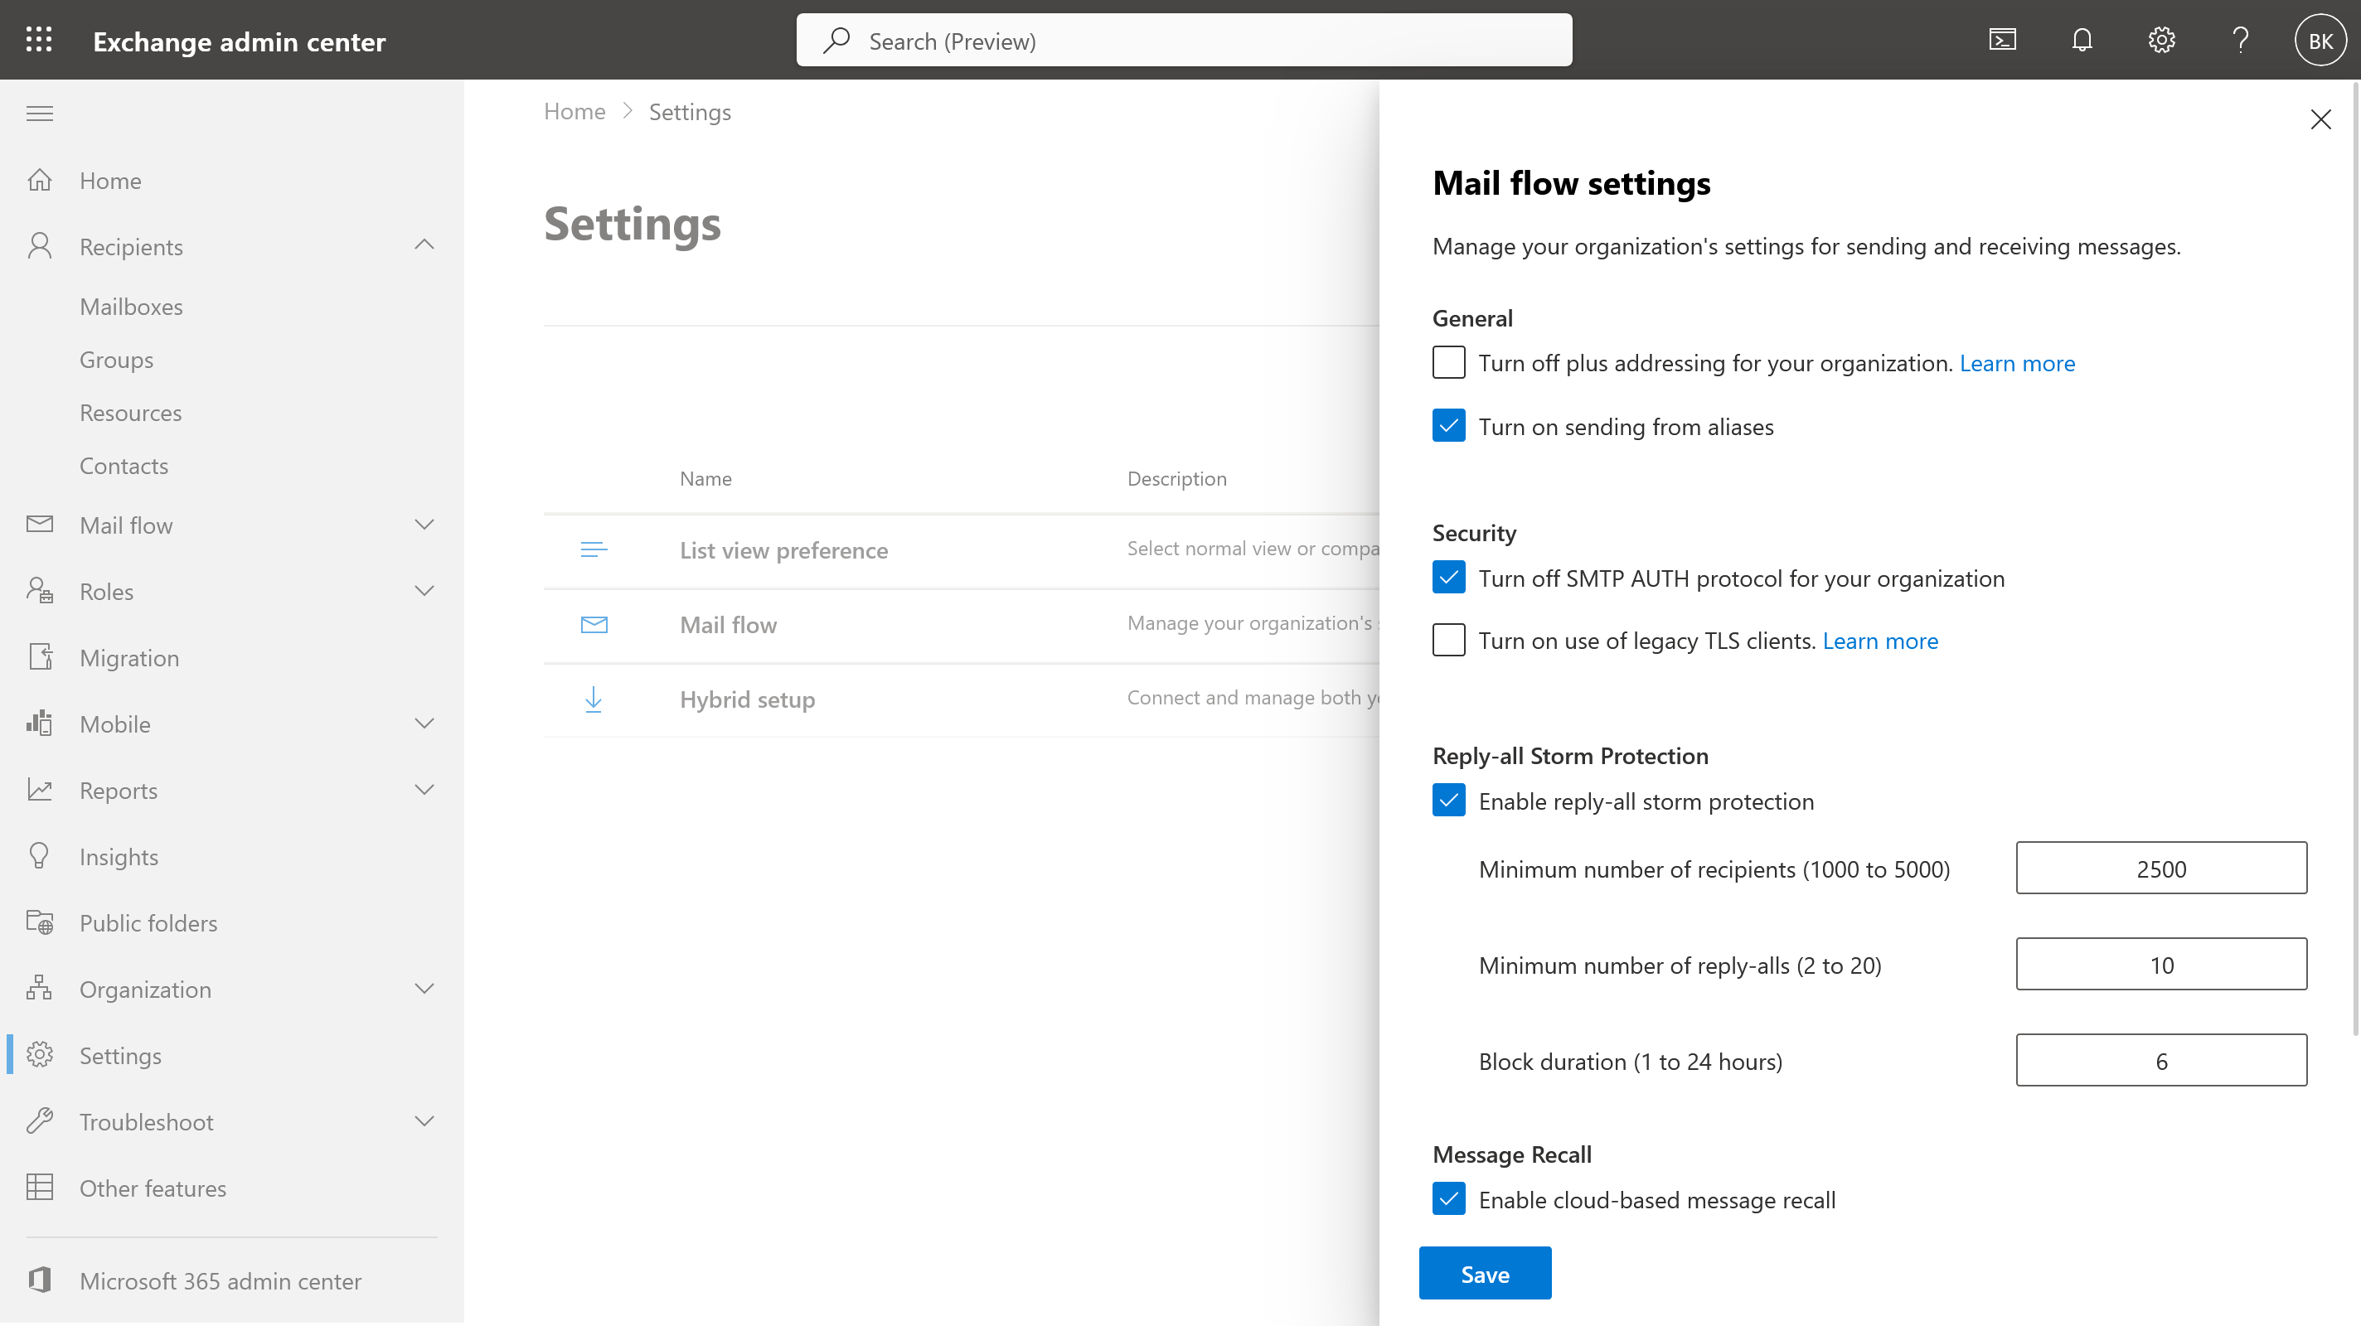Open Insights in the sidebar

click(119, 856)
